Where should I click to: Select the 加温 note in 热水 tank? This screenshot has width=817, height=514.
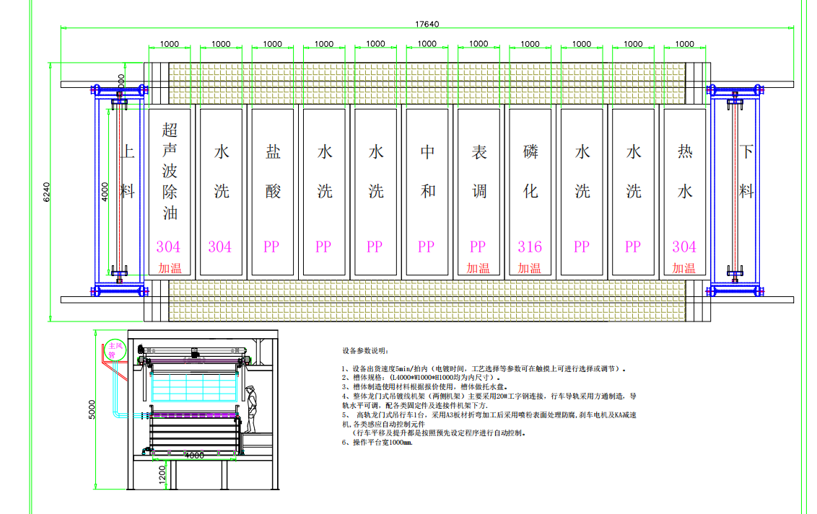(683, 268)
